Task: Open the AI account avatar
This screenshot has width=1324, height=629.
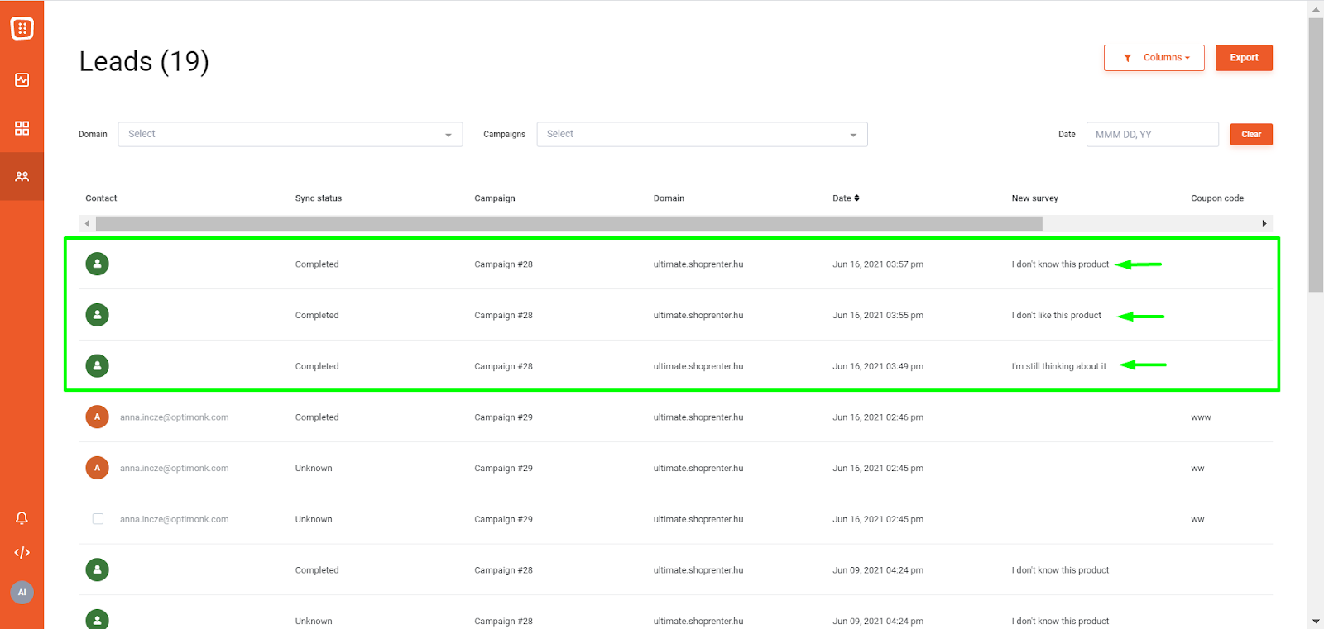Action: [x=22, y=592]
